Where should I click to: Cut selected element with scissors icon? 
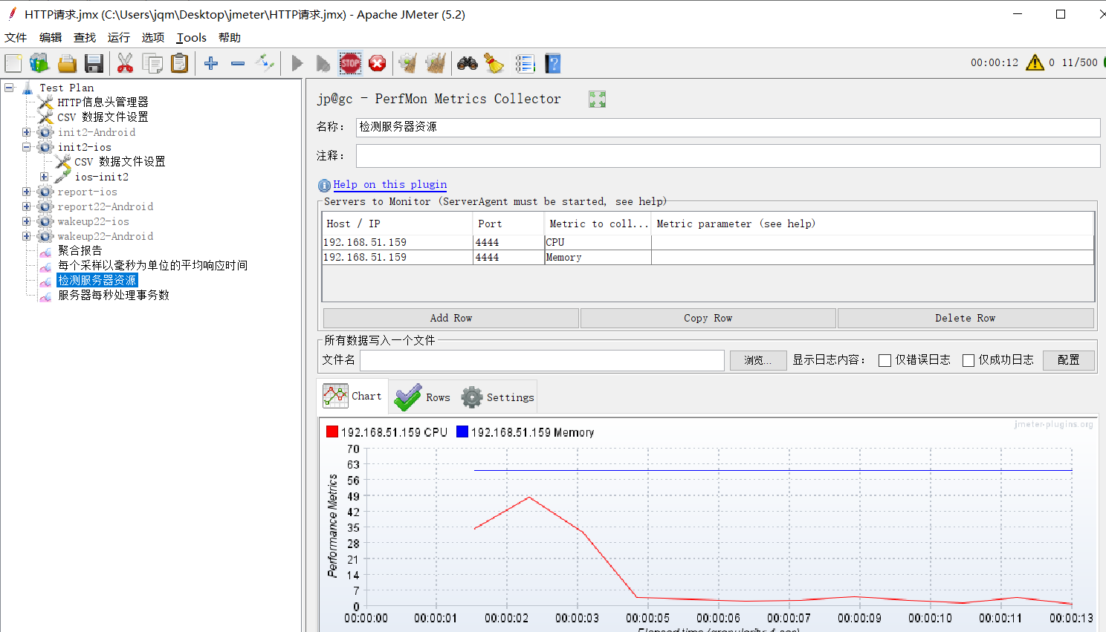pos(125,63)
